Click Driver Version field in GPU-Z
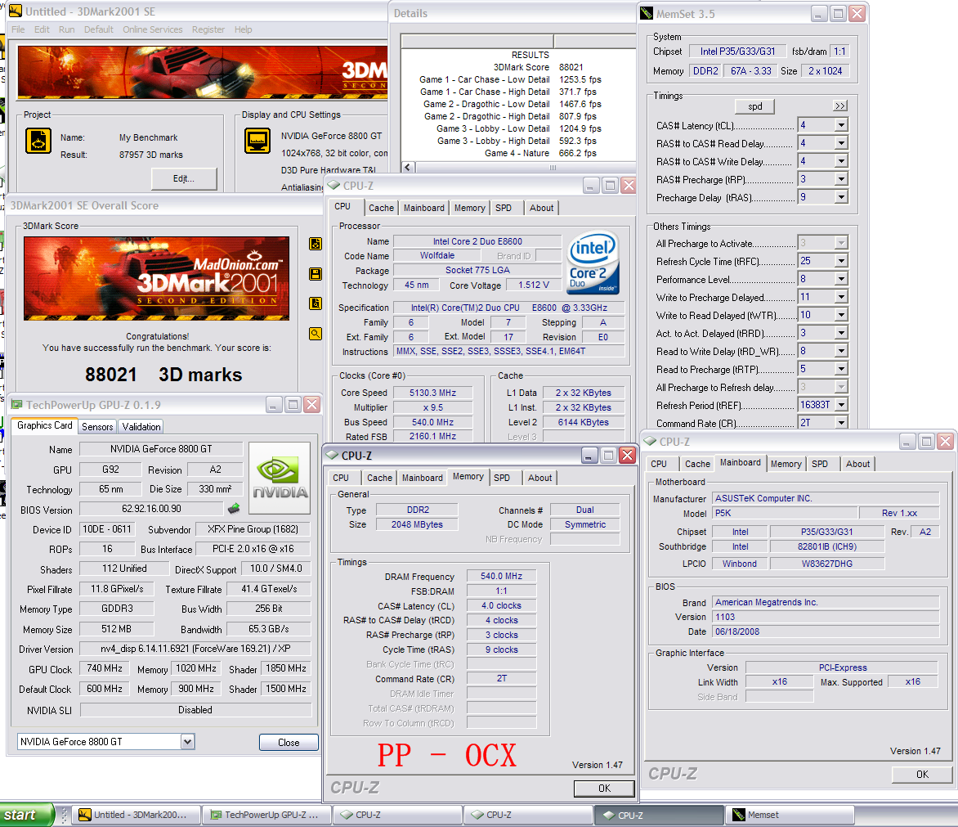958x827 pixels. 195,649
